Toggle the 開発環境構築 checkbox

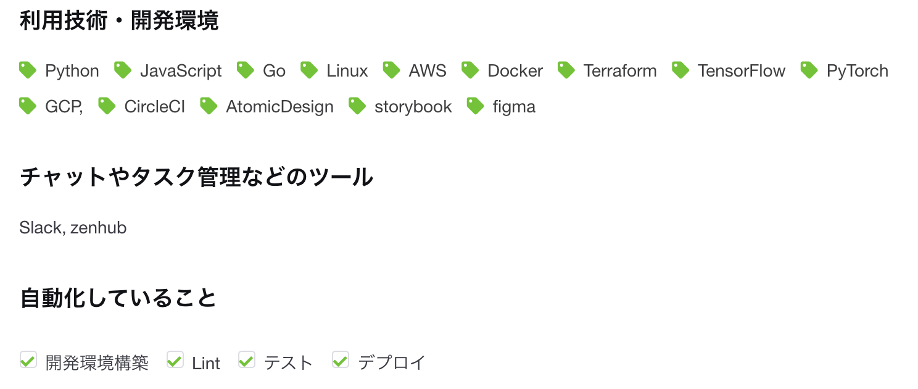tap(28, 359)
